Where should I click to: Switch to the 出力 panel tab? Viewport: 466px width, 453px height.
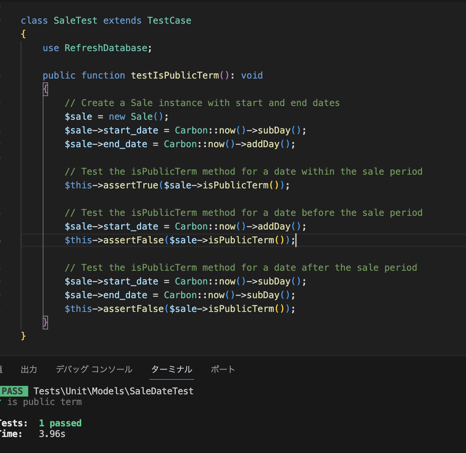(x=29, y=369)
